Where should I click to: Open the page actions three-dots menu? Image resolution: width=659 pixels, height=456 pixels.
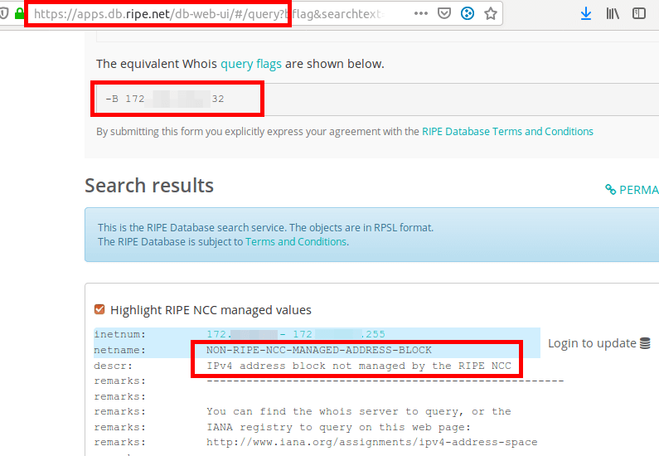coord(421,13)
